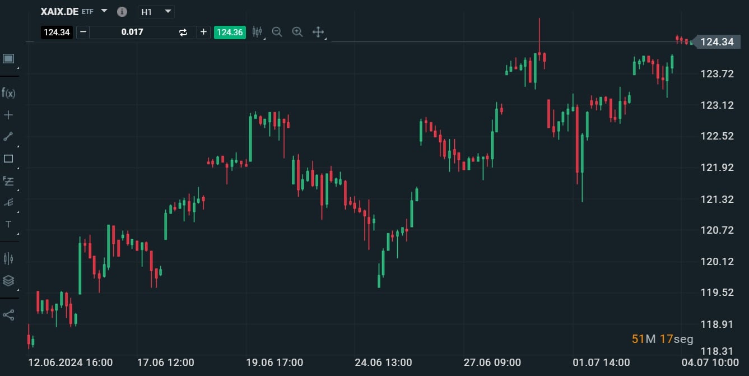Open the H1 timeframe dropdown

point(156,12)
